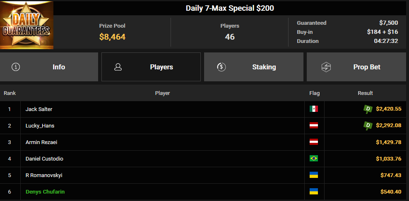Click the Player column header
Image resolution: width=409 pixels, height=201 pixels.
coord(163,93)
